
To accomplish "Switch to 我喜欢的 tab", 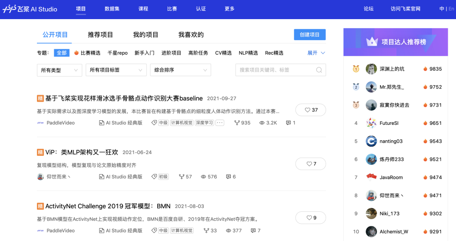I will point(191,35).
